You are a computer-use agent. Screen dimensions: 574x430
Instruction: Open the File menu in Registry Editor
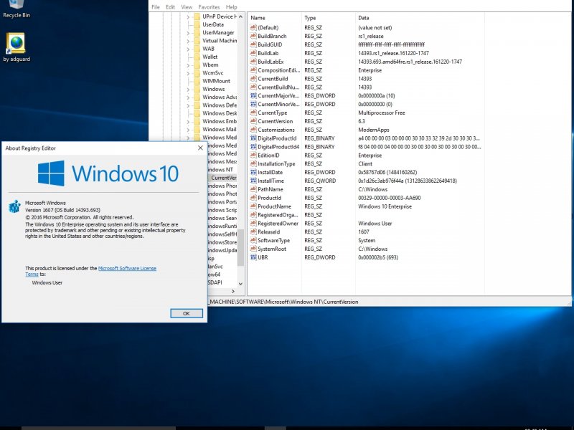pyautogui.click(x=156, y=7)
